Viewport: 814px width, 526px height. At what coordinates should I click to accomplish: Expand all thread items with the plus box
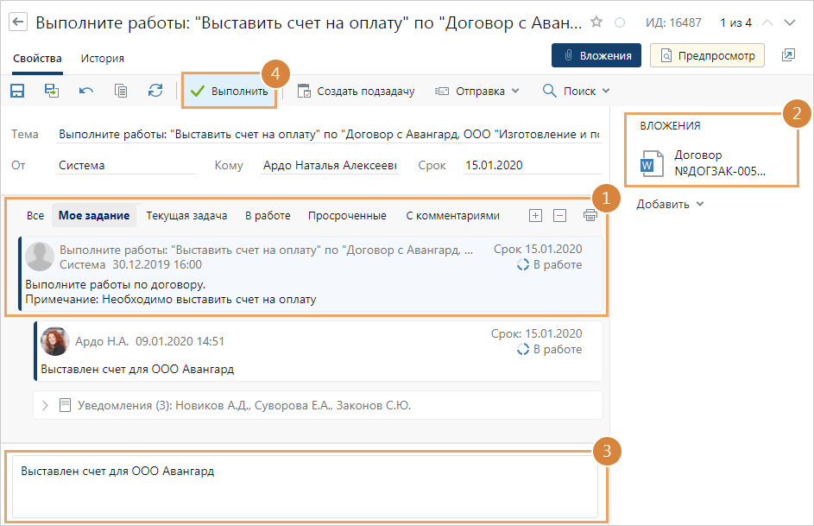[535, 216]
